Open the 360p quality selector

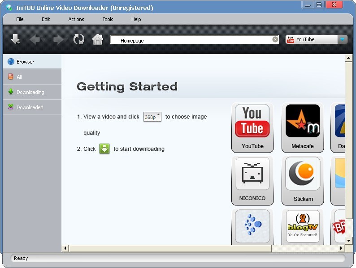click(x=152, y=117)
